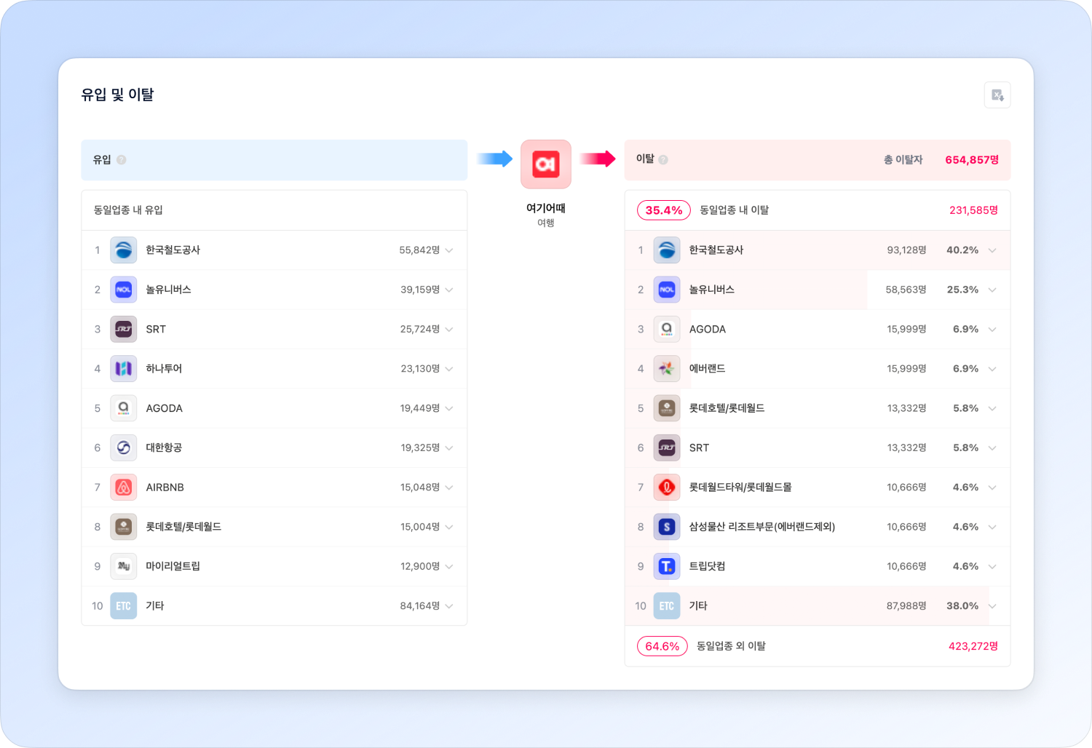Click the 트립닷컴 logo icon
This screenshot has height=748, width=1092.
(666, 566)
